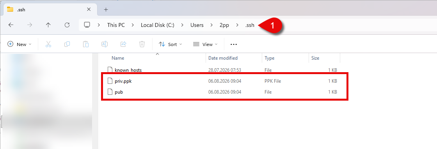Click date 28.07.2026 07:53 of known_hosts
Image resolution: width=437 pixels, height=149 pixels.
[225, 70]
